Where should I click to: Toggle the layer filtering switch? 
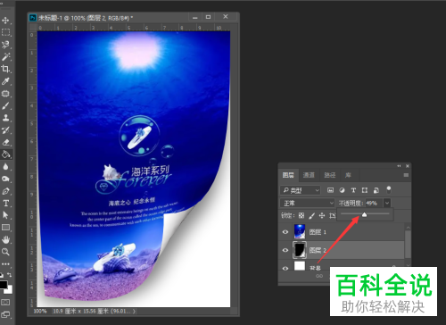pos(388,189)
